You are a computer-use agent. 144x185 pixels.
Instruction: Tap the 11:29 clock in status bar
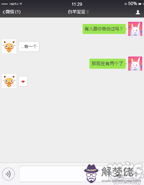[77, 4]
